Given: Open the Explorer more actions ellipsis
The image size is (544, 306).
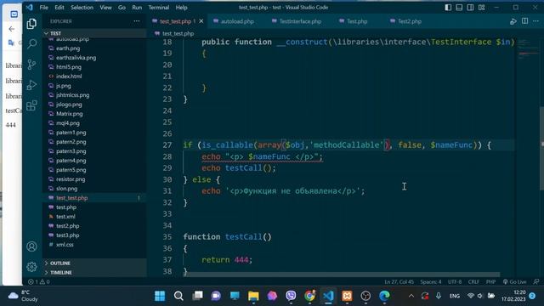Looking at the screenshot, I should coord(137,21).
